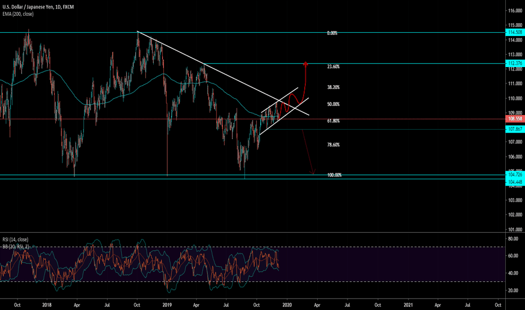Click the 2021 label on the time axis
Screen dimensions: 525x310
pyautogui.click(x=408, y=304)
